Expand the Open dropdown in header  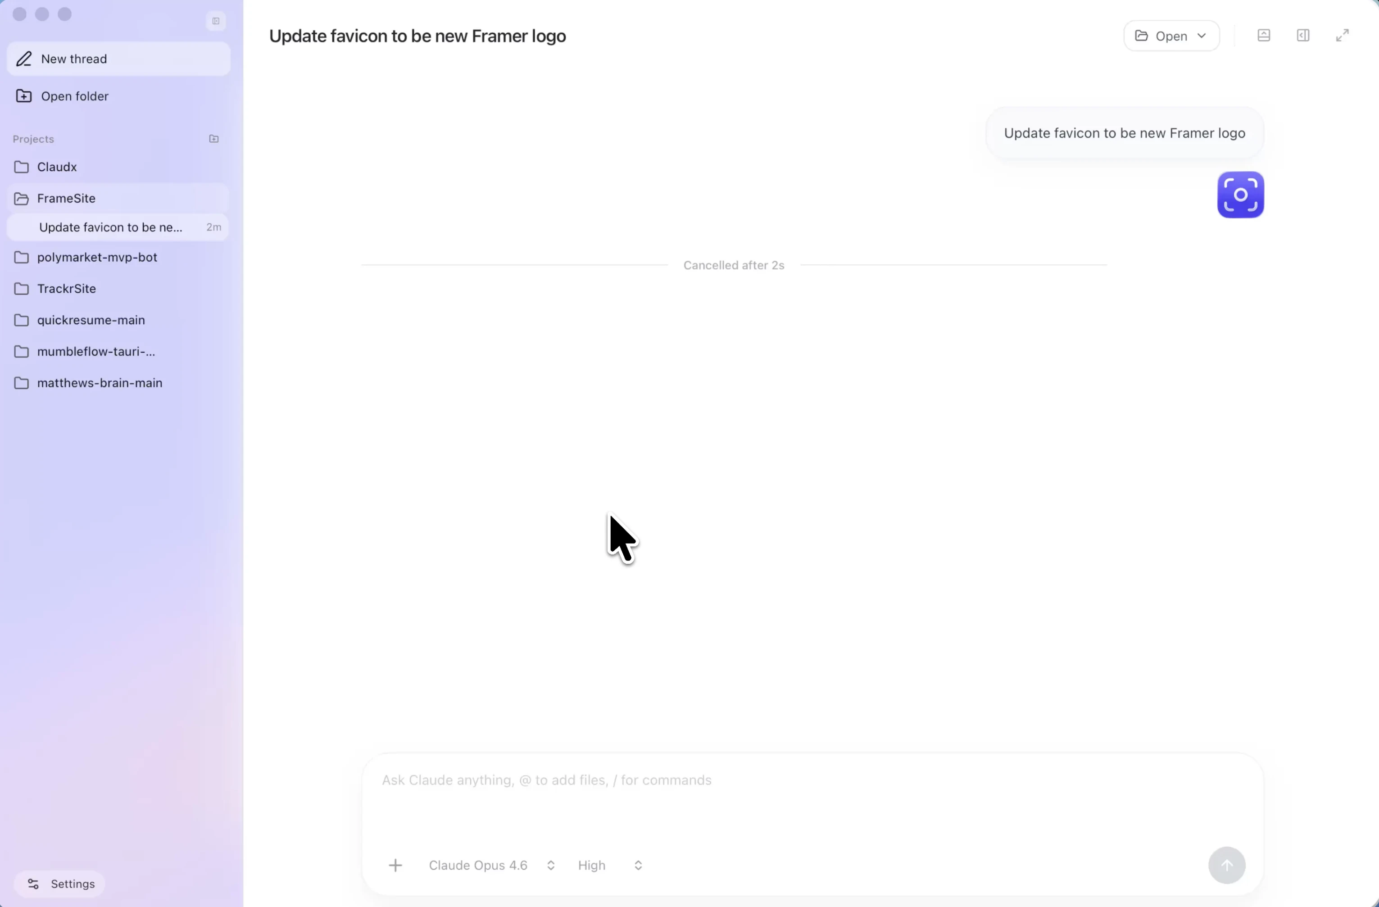[1171, 36]
